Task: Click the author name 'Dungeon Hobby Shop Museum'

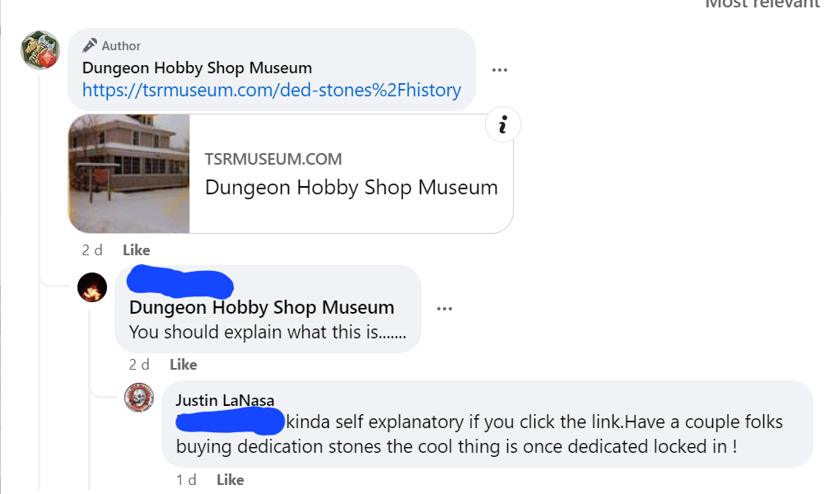Action: coord(197,68)
